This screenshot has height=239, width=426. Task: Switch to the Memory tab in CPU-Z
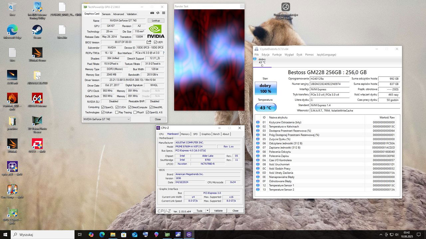185,134
